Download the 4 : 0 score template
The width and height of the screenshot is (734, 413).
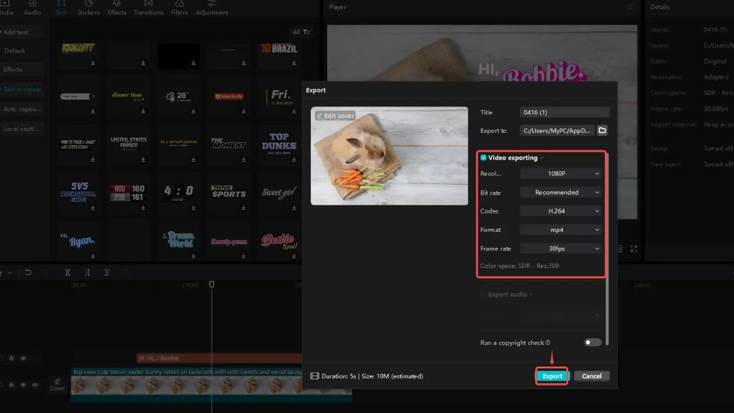(x=193, y=207)
